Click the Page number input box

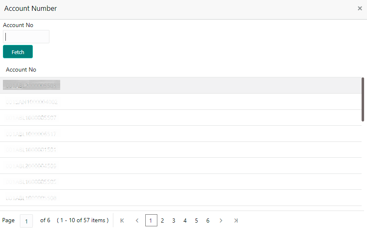[x=26, y=221]
